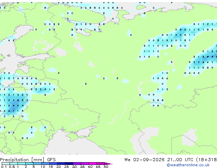This screenshot has width=217, height=168.
Task: Select the 2–5 mm legend color box
Action: 29,164
